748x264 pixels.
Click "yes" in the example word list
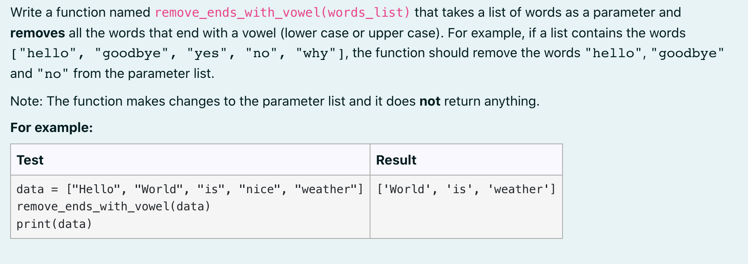[207, 53]
